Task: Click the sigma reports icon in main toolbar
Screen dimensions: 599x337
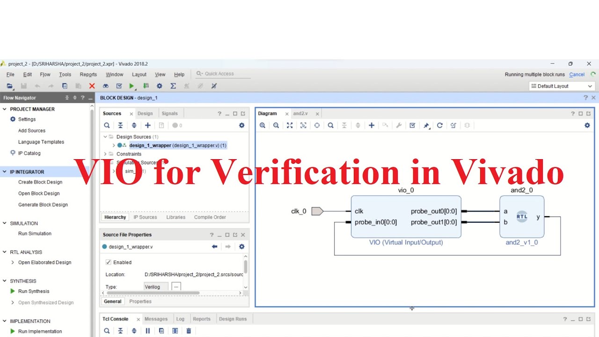Action: click(x=173, y=86)
